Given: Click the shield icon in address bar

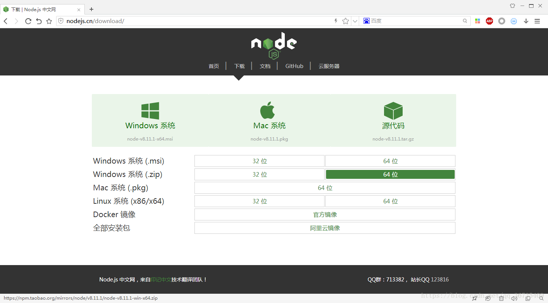Looking at the screenshot, I should (61, 21).
